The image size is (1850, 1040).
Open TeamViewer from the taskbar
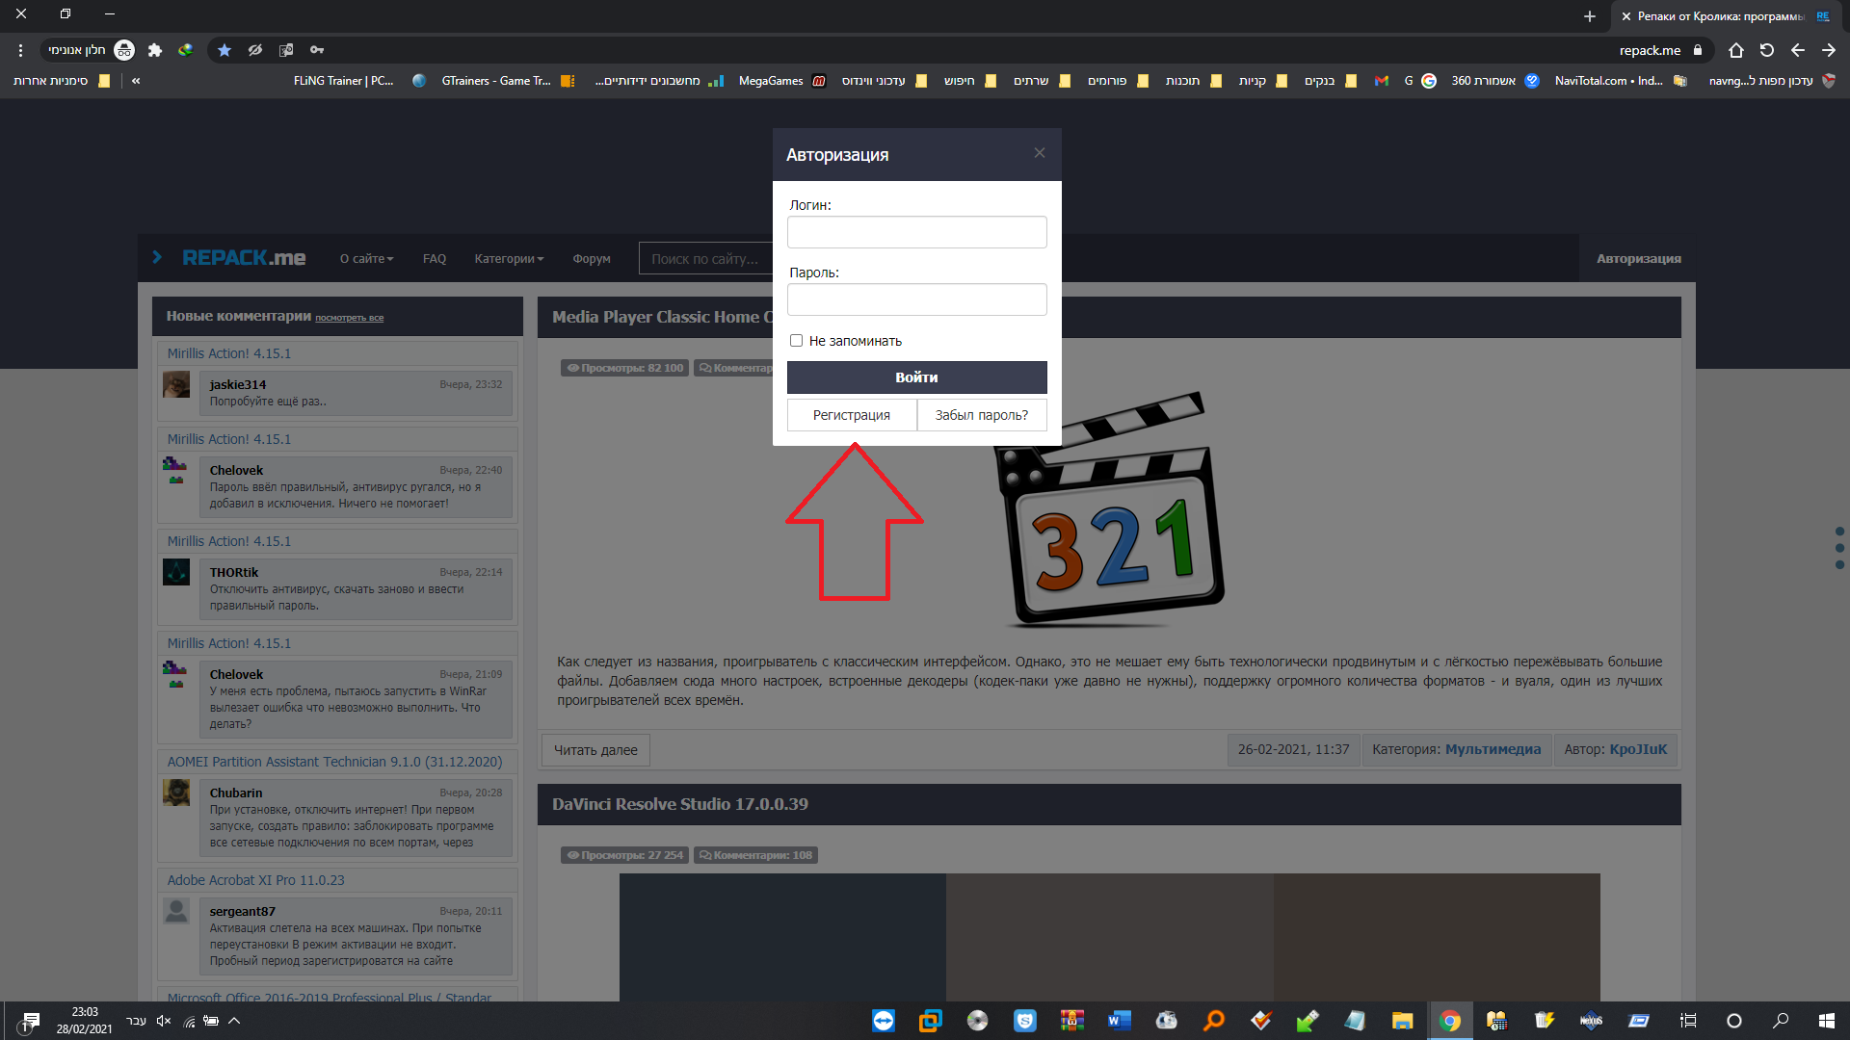[x=884, y=1021]
